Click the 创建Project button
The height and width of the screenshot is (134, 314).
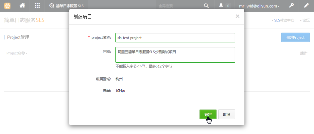[295, 37]
